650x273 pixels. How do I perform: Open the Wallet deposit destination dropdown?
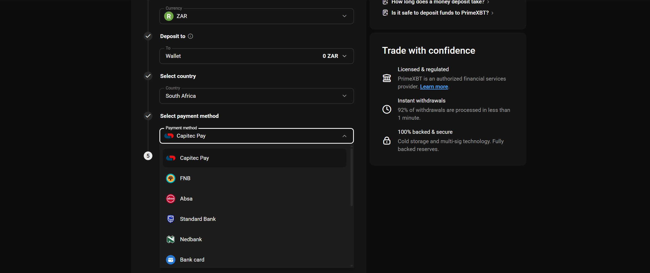pyautogui.click(x=256, y=56)
